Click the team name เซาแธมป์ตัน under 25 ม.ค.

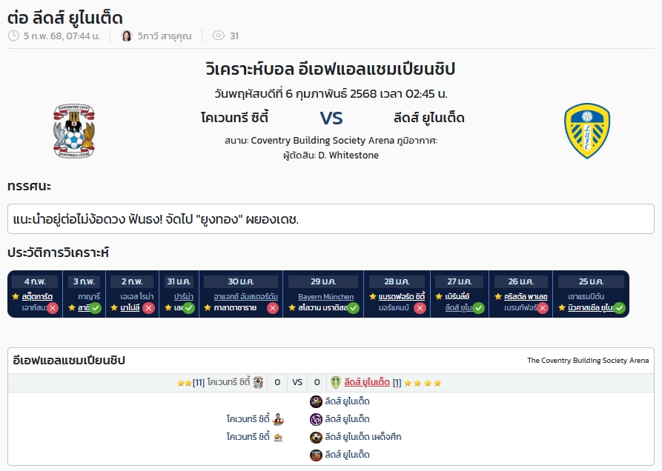[586, 296]
